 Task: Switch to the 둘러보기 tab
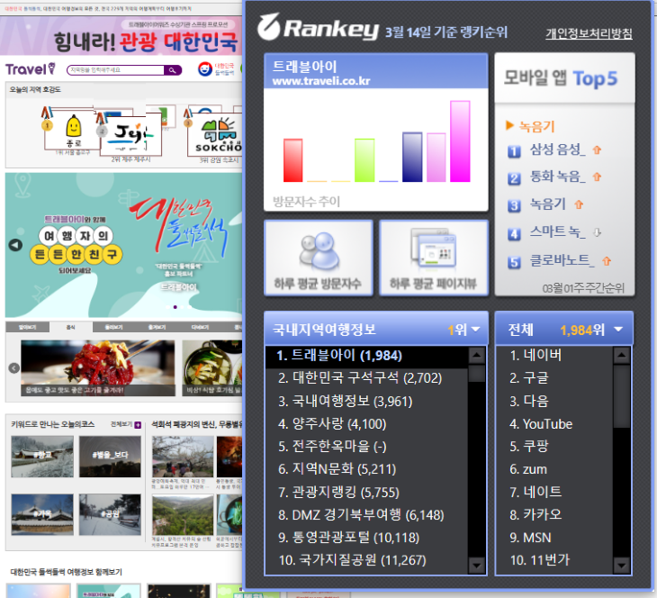tap(114, 327)
